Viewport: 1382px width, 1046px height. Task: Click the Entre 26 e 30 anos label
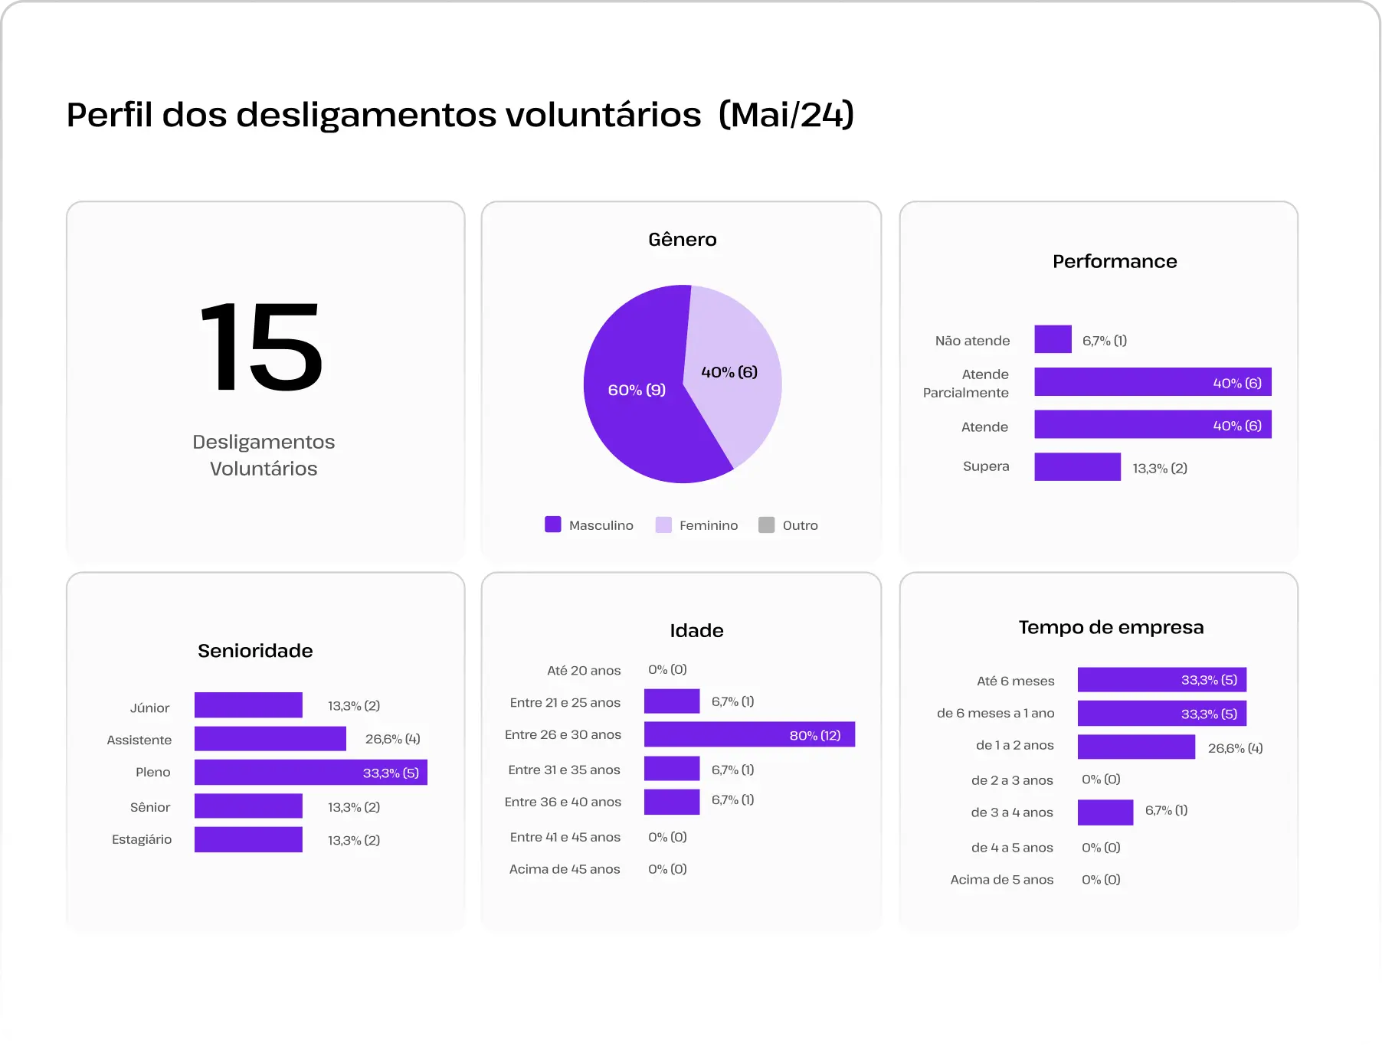[563, 734]
